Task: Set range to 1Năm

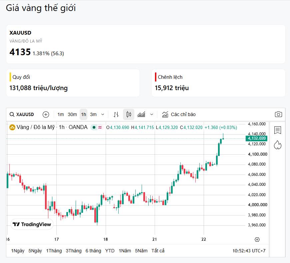Action: click(125, 251)
